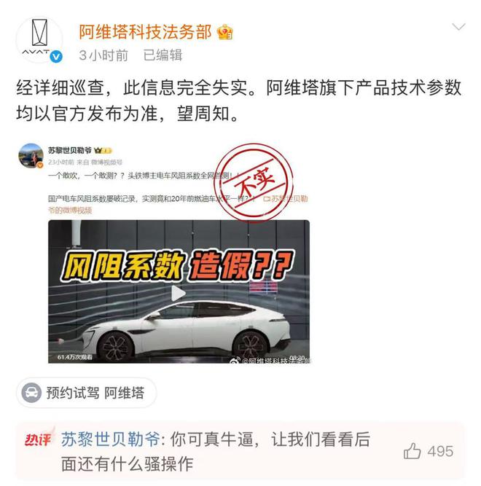Open the post body text for details
This screenshot has width=481, height=486.
238,101
